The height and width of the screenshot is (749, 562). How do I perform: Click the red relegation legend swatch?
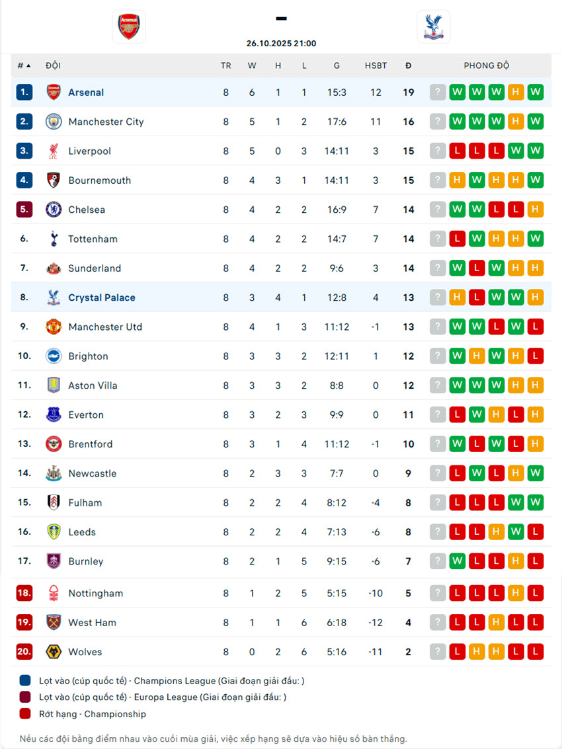pyautogui.click(x=25, y=714)
